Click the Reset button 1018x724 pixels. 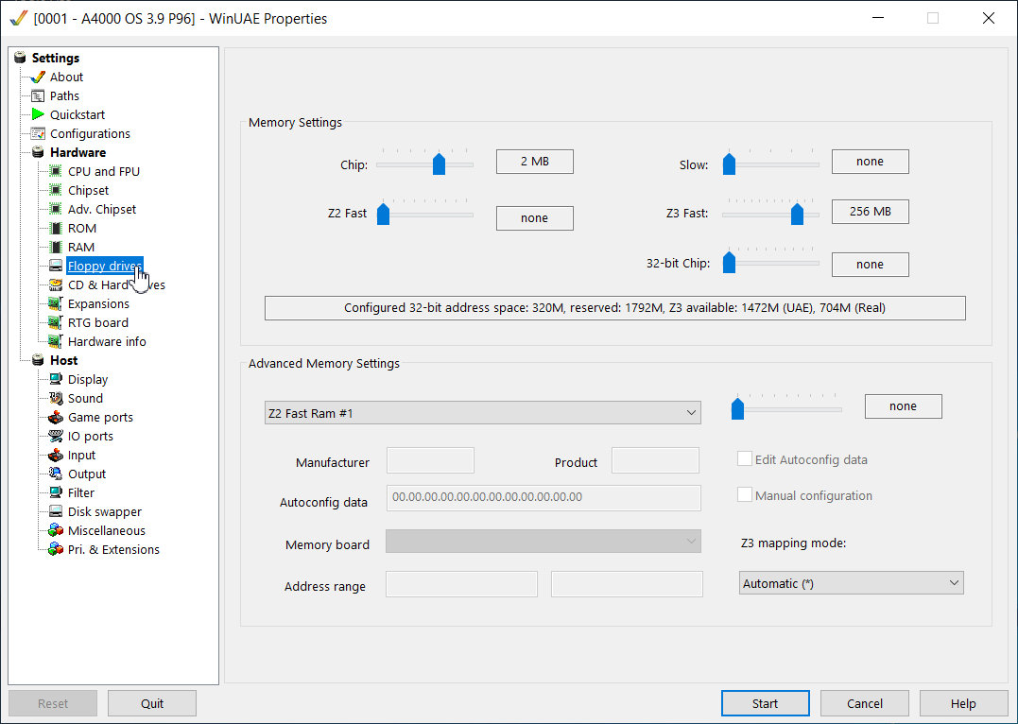point(53,703)
